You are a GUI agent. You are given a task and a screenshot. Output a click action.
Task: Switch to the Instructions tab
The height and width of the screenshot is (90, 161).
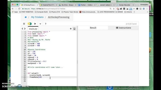(x=124, y=28)
